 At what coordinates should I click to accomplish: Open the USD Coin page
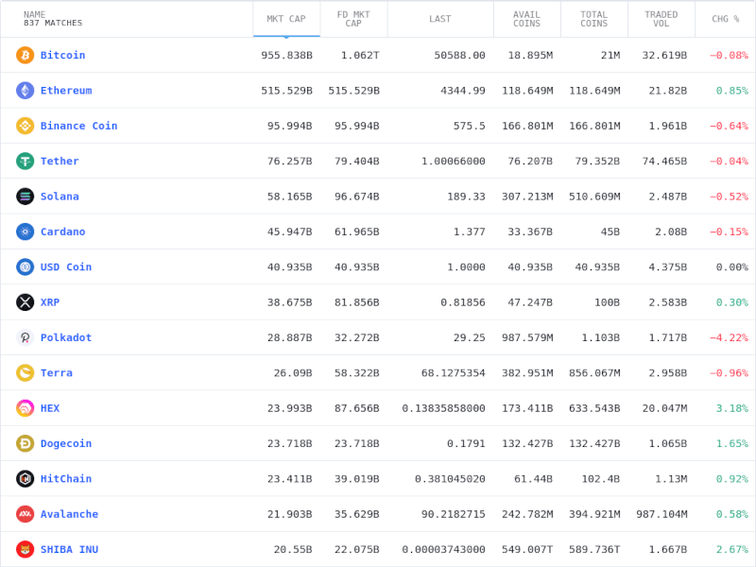point(63,266)
